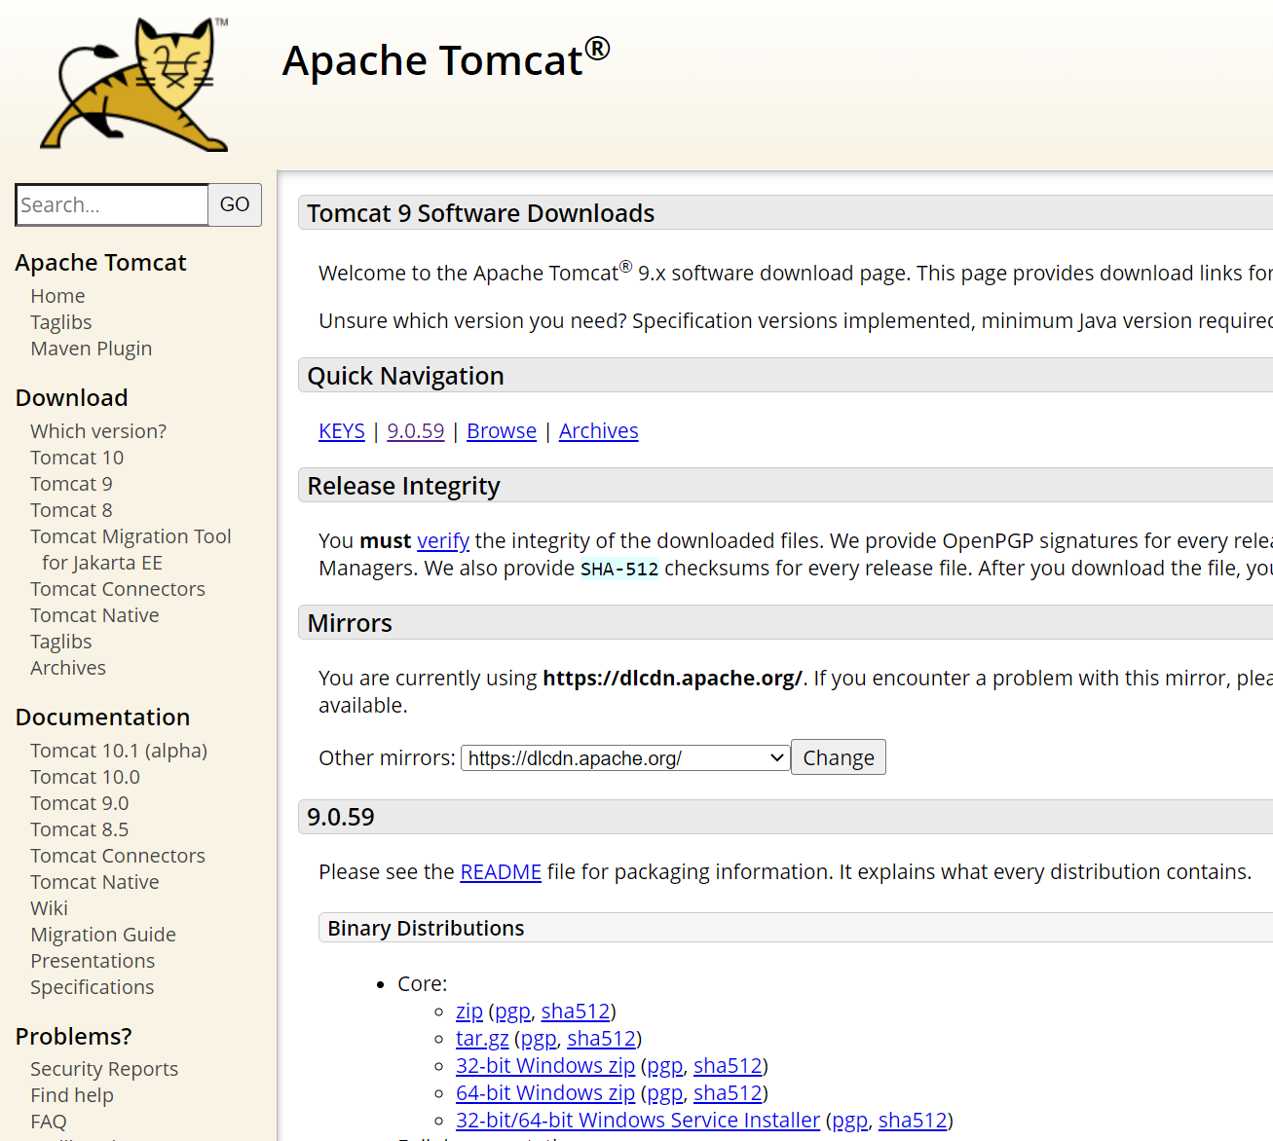
Task: Open the Presentations link
Action: (x=93, y=961)
